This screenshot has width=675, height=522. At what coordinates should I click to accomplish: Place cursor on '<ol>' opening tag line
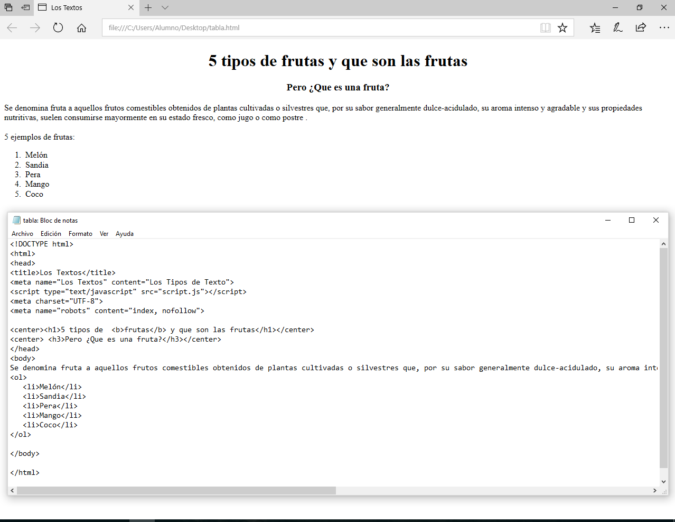tap(18, 377)
